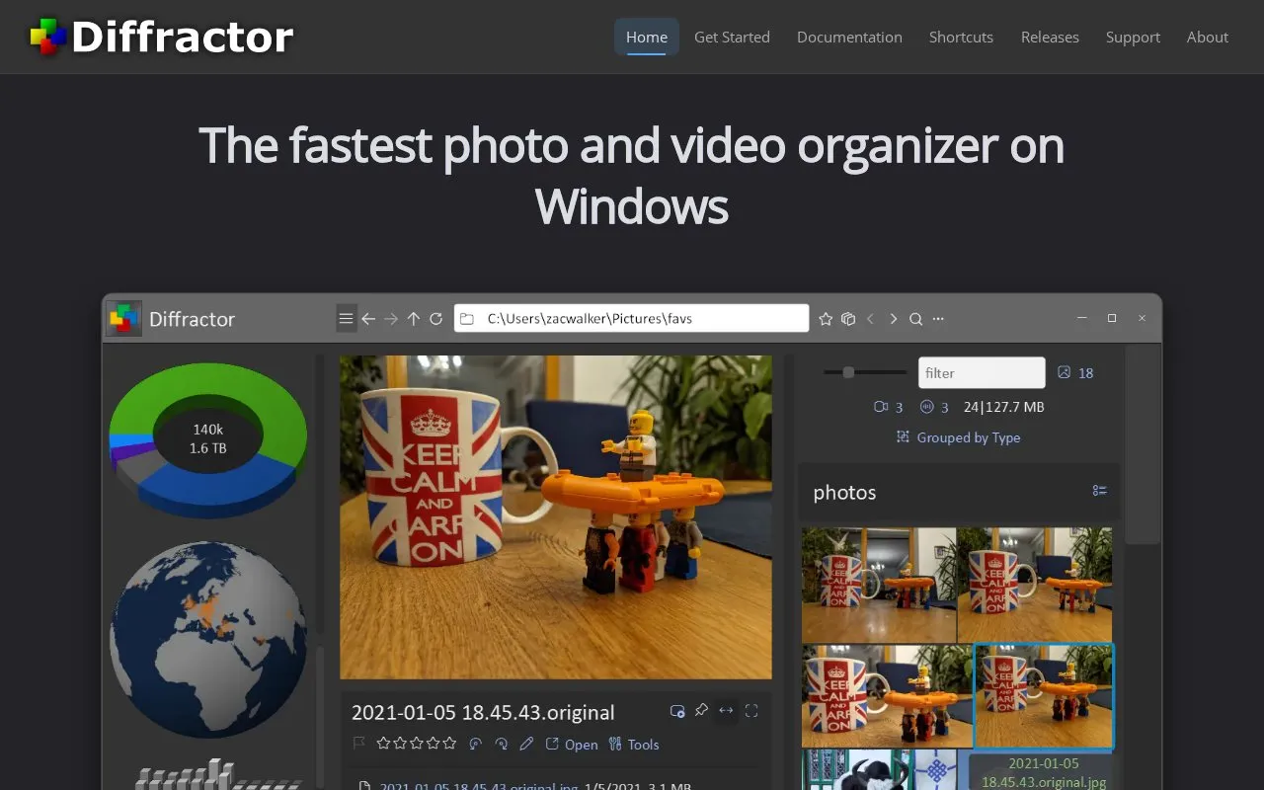Click the fullscreen corners icon
1264x790 pixels.
point(751,710)
